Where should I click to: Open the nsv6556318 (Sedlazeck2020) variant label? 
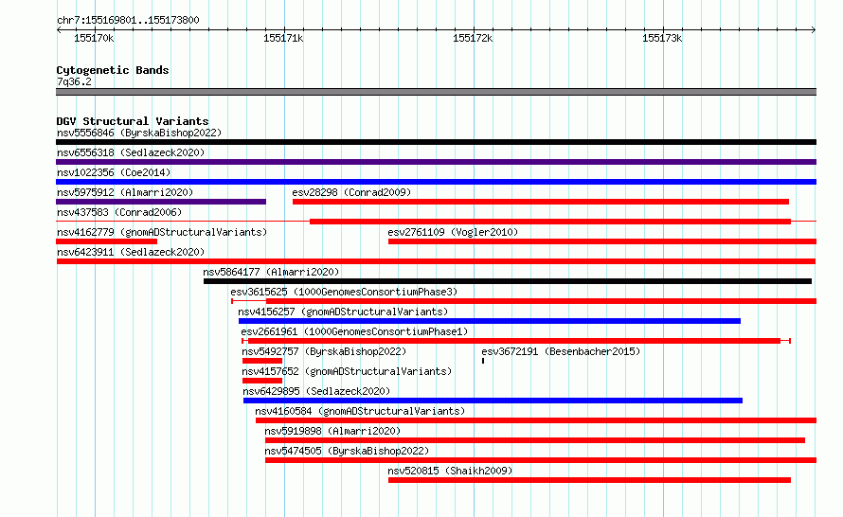point(131,152)
